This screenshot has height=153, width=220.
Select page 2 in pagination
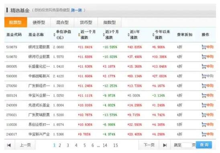tap(60, 145)
